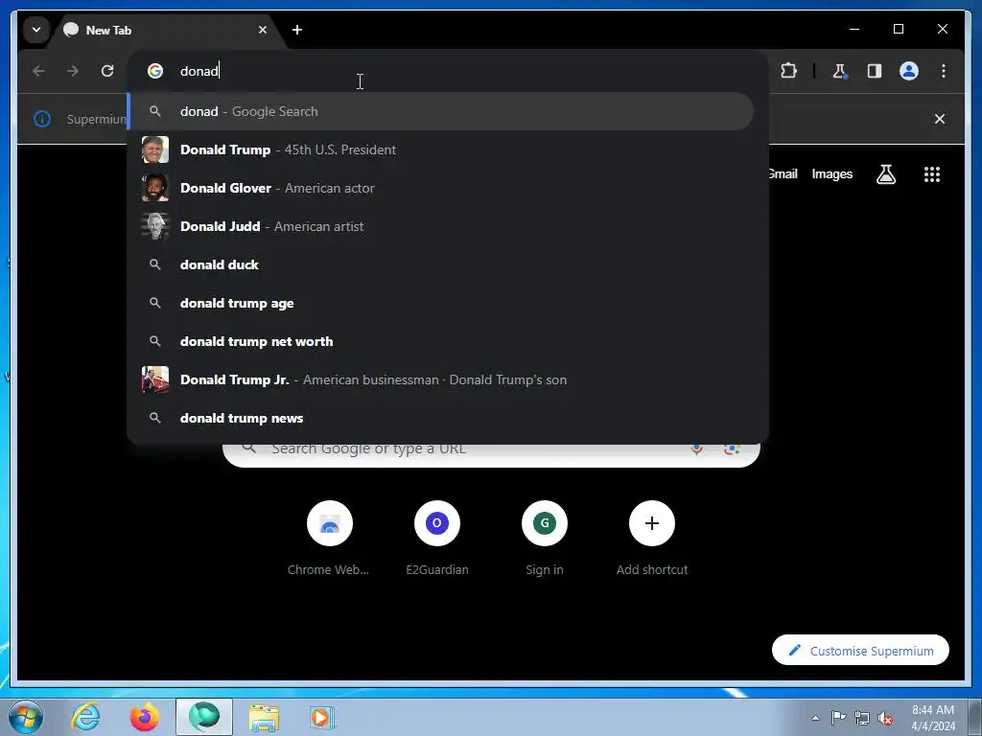The height and width of the screenshot is (736, 982).
Task: Click the Action Center flag icon
Action: point(838,718)
